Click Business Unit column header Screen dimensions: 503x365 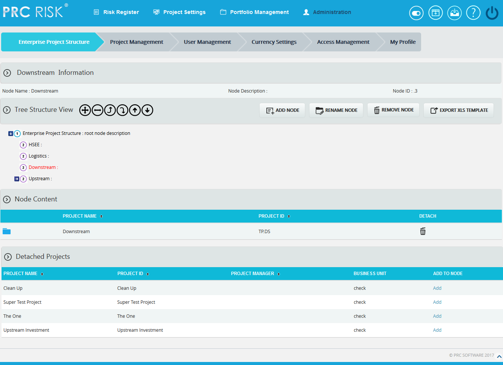click(x=370, y=274)
